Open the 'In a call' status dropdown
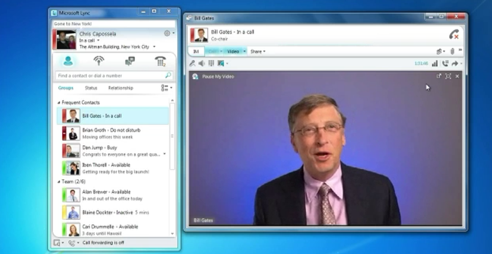 (98, 40)
